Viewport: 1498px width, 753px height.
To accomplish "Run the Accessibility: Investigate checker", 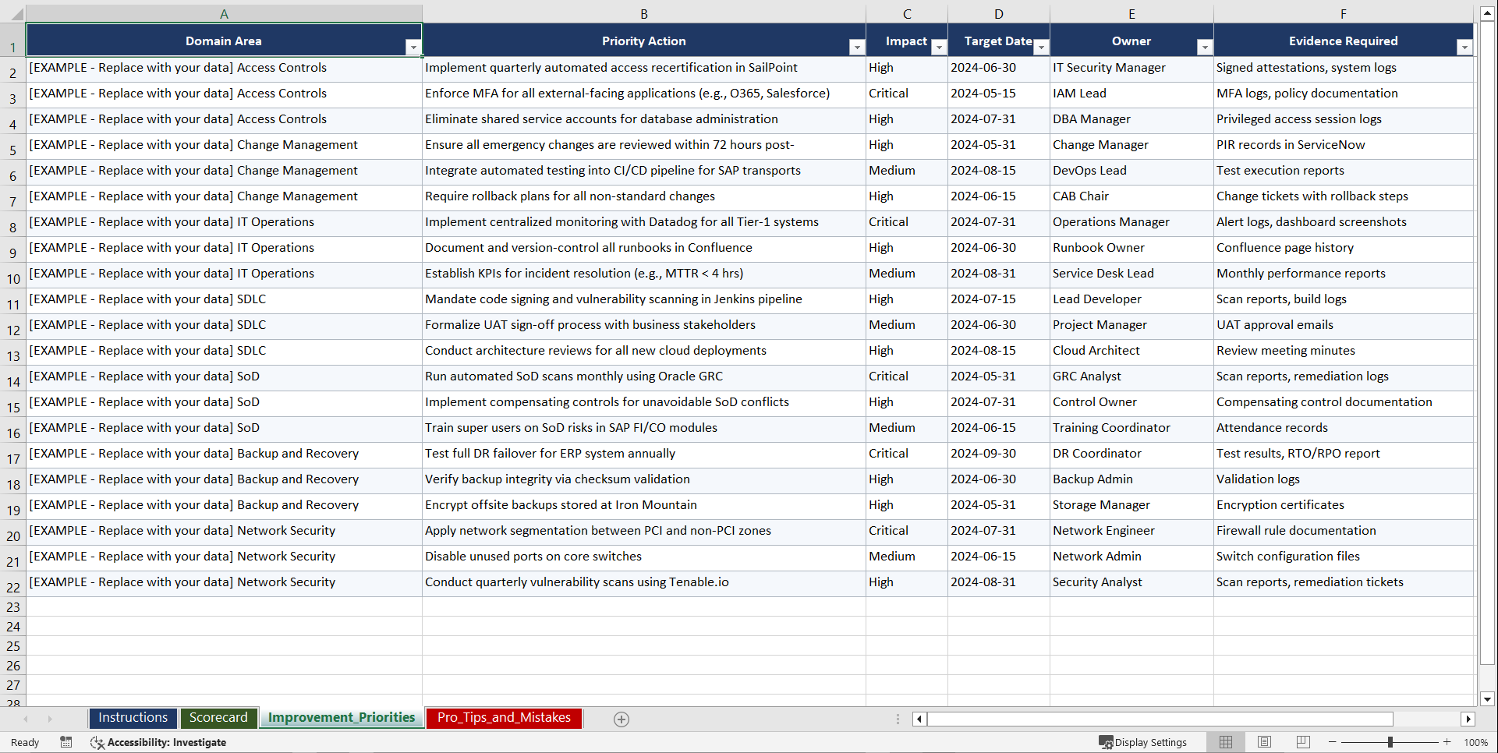I will click(x=159, y=742).
